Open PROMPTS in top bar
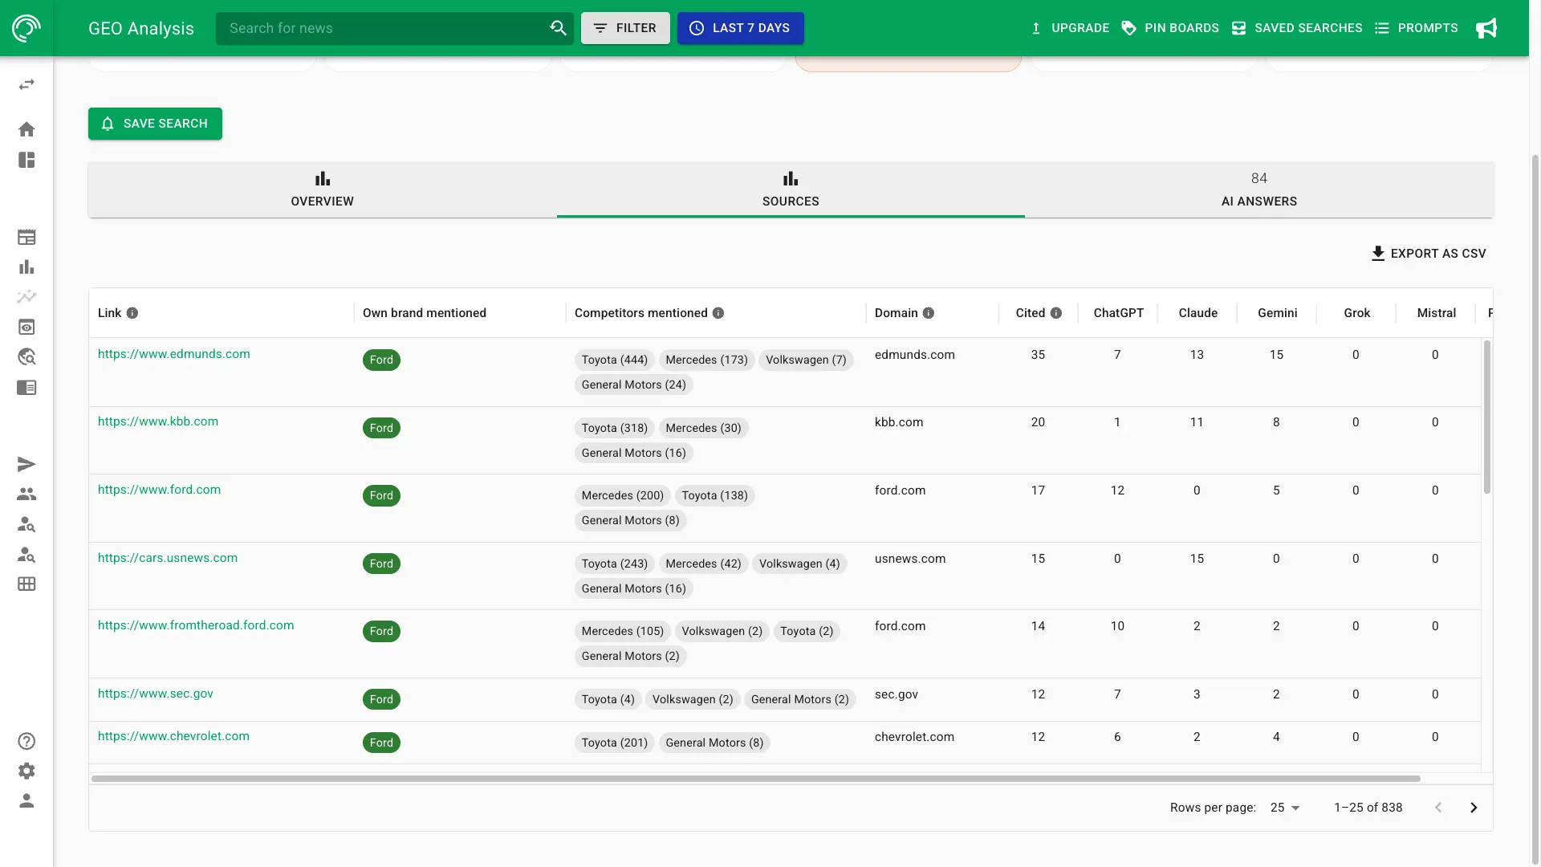 click(x=1416, y=28)
